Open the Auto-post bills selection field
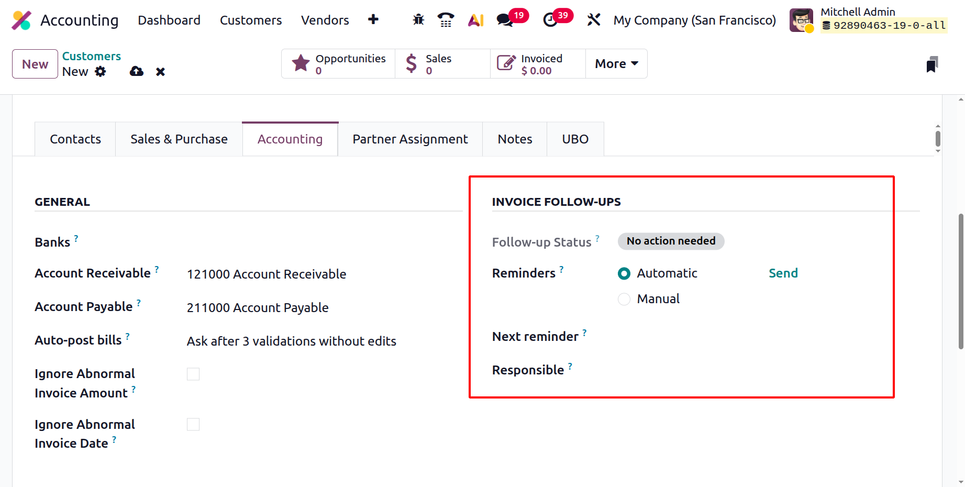Viewport: 965px width, 487px height. [291, 341]
